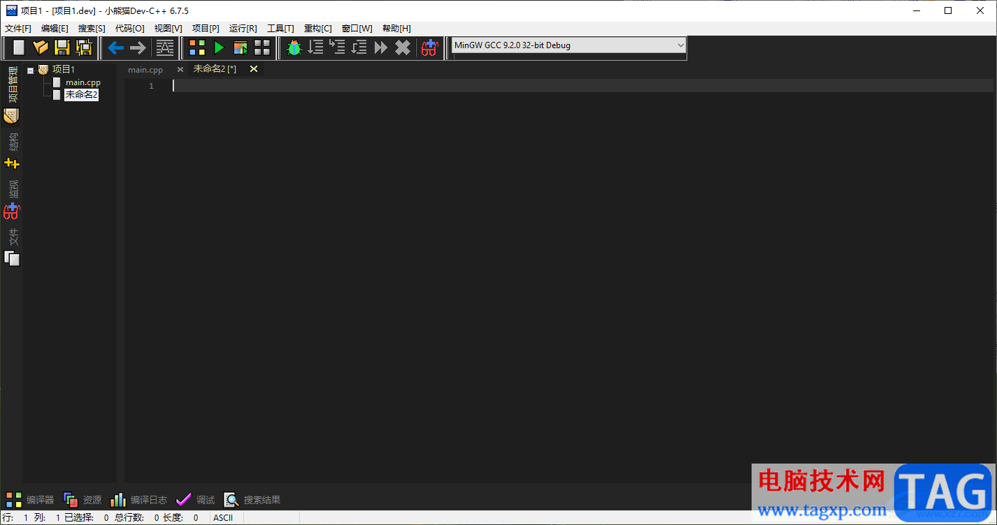
Task: Open the 资源 bottom panel
Action: pos(82,500)
